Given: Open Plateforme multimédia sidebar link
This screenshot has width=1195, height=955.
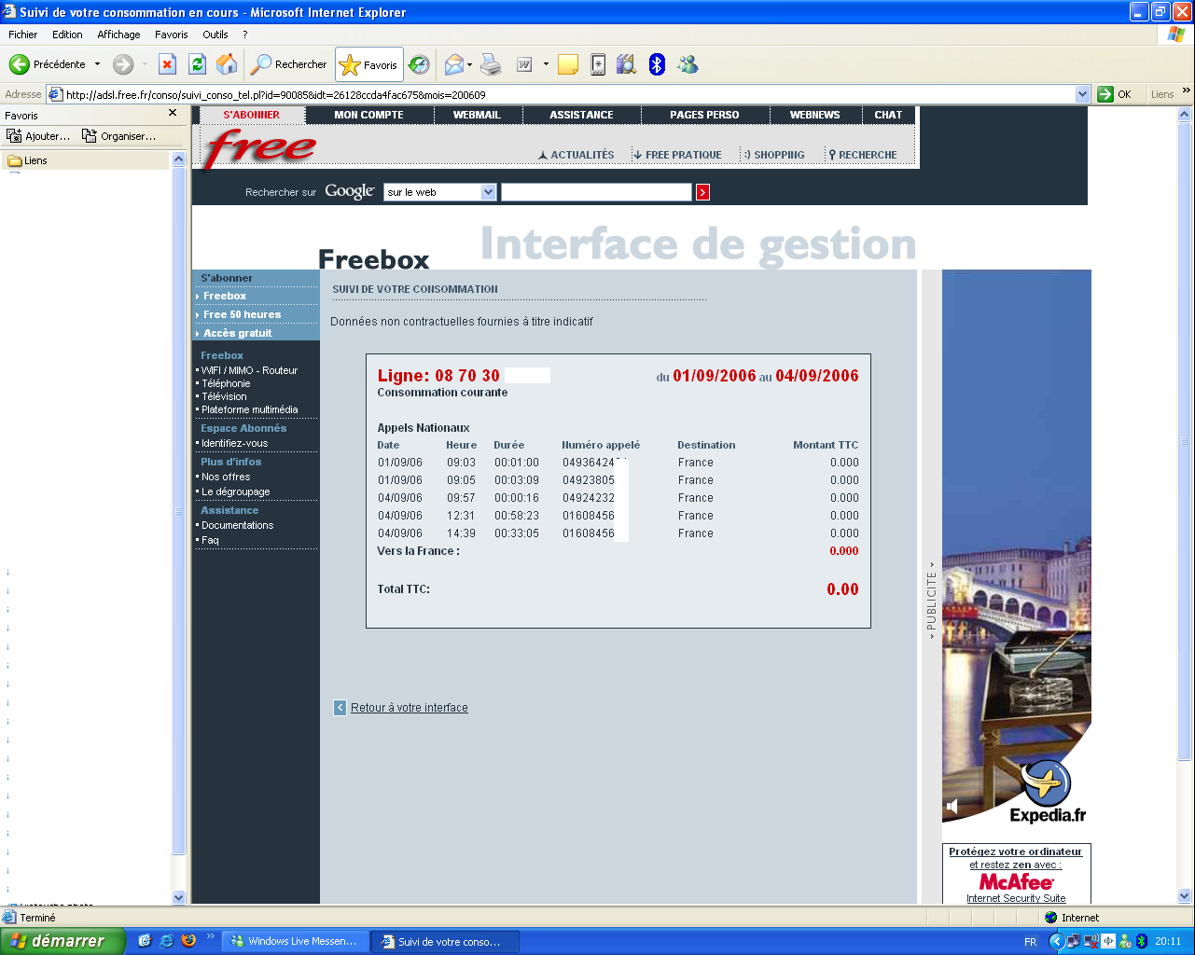Looking at the screenshot, I should coord(250,409).
